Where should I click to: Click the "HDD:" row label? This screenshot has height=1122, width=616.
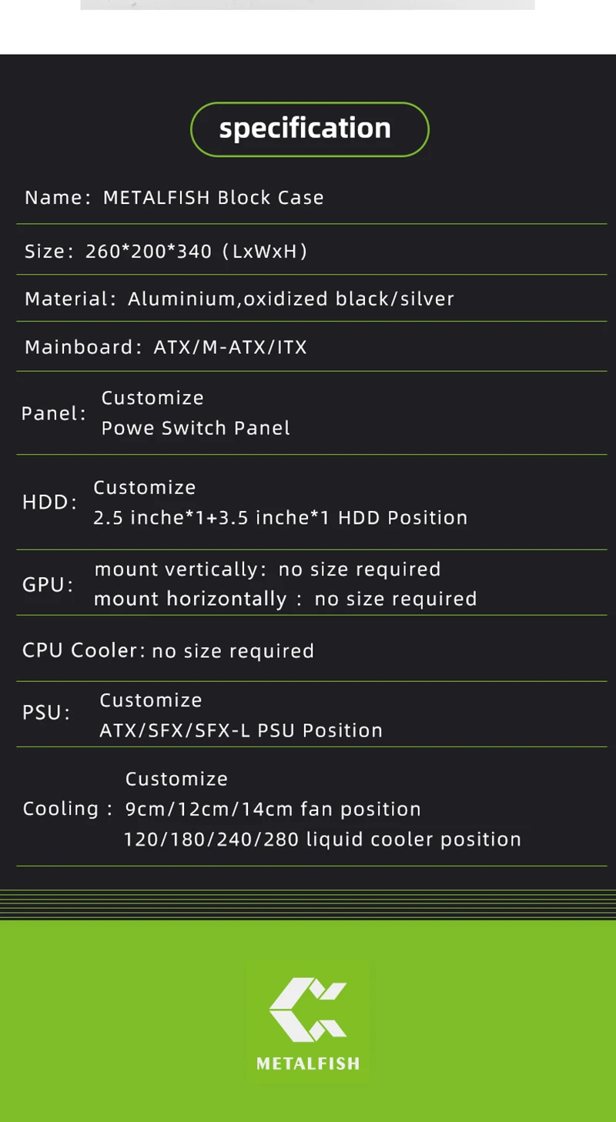click(x=50, y=503)
